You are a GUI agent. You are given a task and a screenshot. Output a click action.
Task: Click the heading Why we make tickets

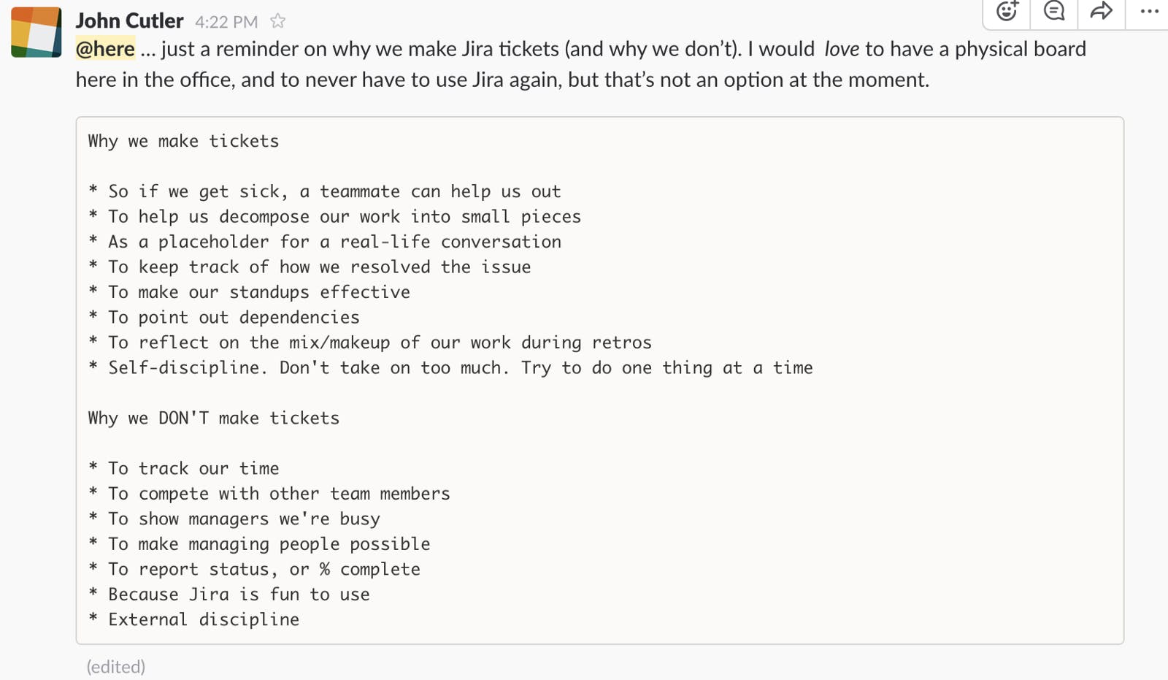182,141
